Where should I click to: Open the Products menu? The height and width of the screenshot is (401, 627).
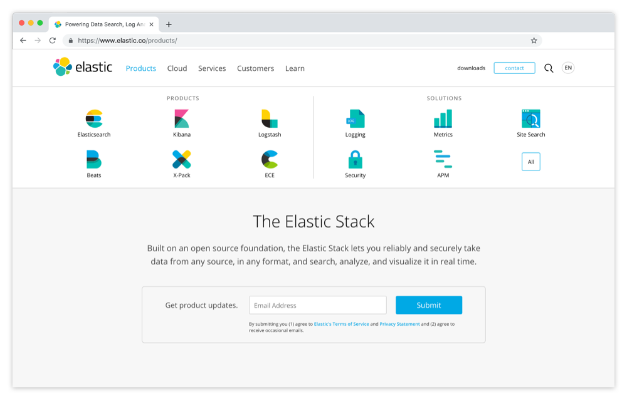click(140, 68)
